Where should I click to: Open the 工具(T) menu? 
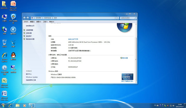point(45,22)
